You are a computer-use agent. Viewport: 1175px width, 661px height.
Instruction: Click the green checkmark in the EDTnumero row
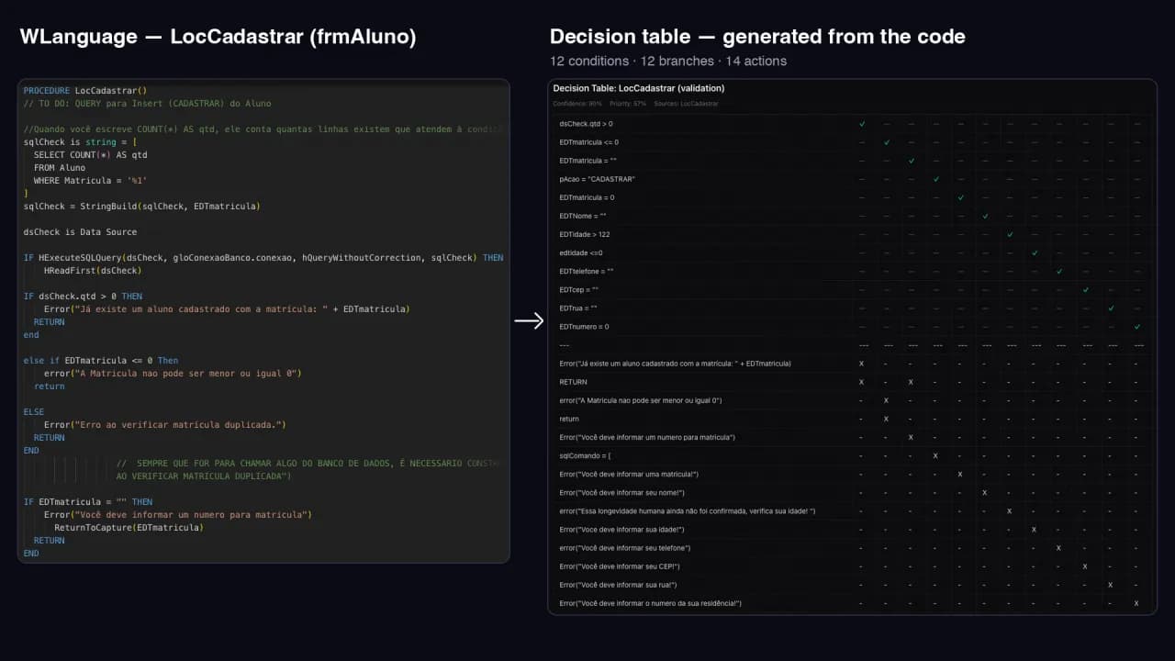(1137, 327)
